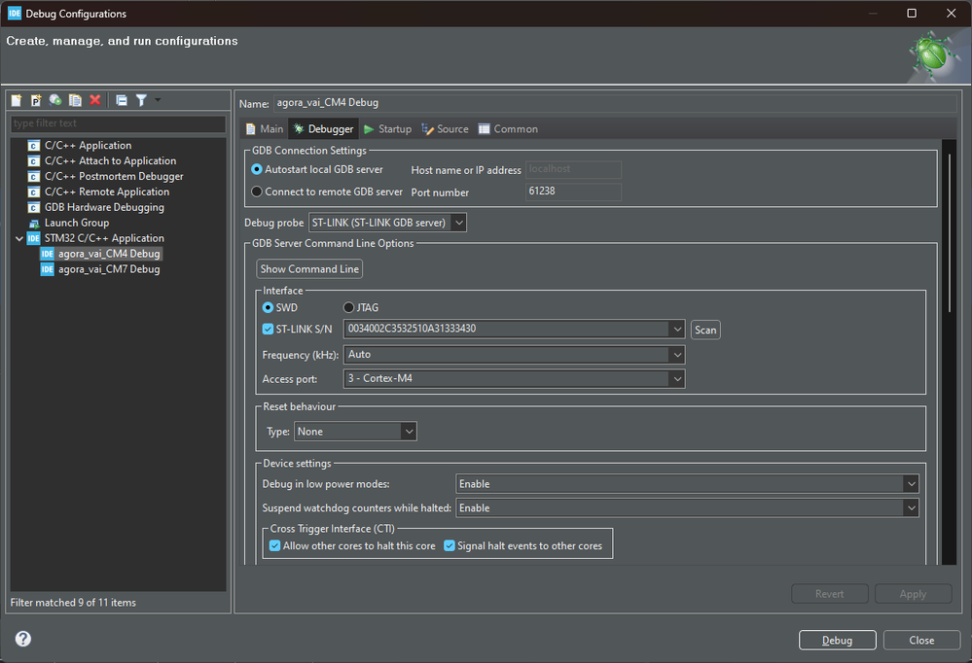Viewport: 972px width, 663px height.
Task: Delete the selected launch configuration
Action: [x=93, y=99]
